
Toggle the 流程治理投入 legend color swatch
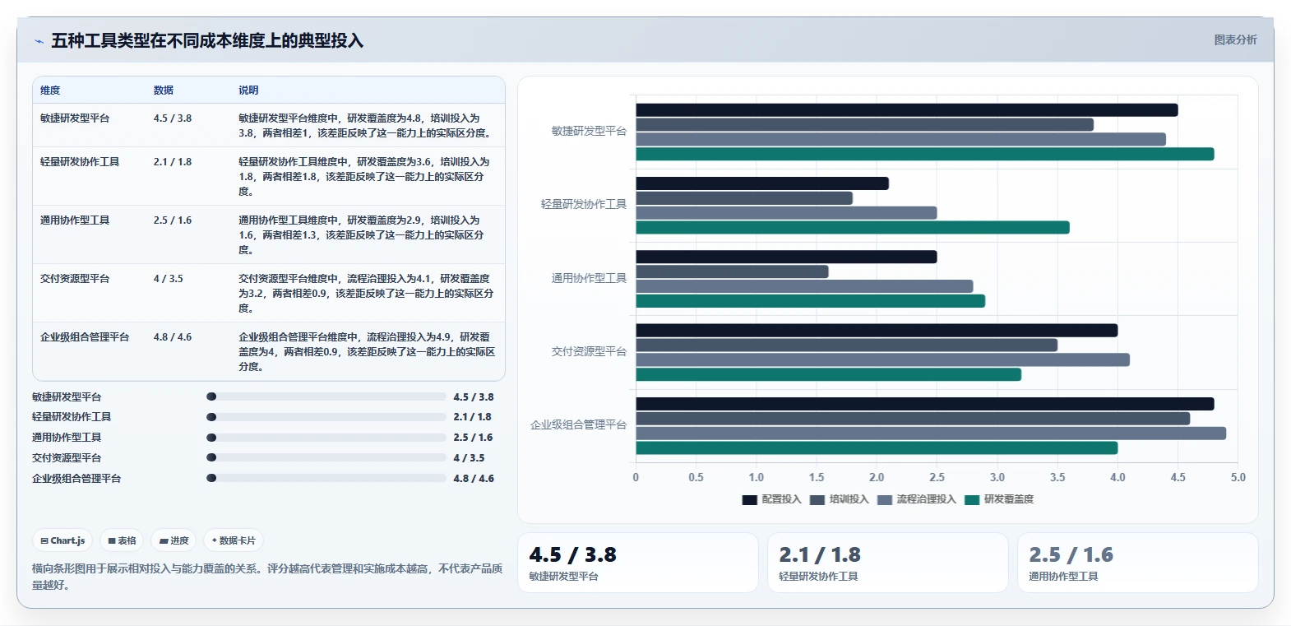(885, 499)
